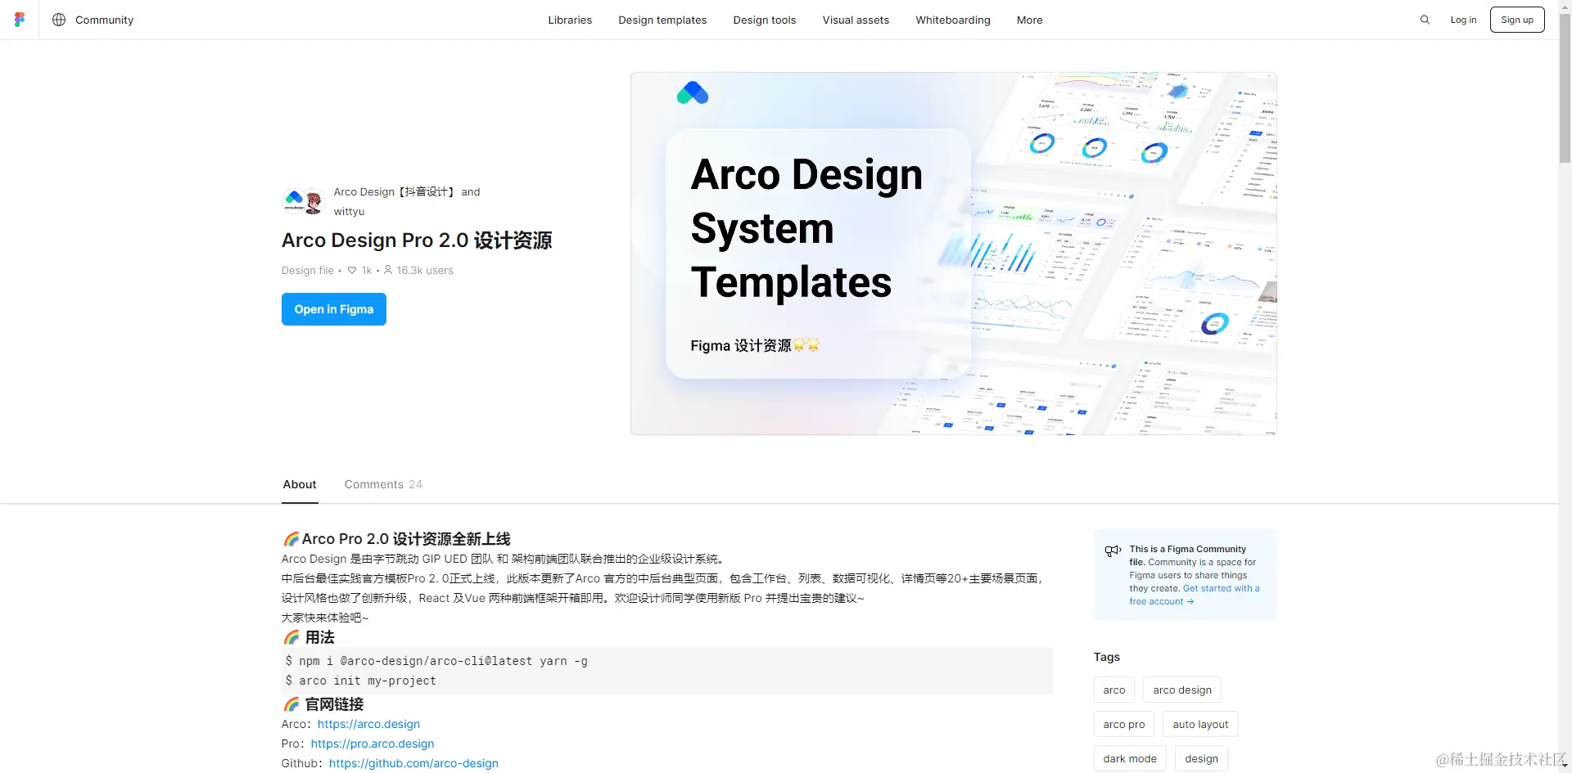The width and height of the screenshot is (1572, 773).
Task: Click the scrollbar up arrow
Action: 1565,7
